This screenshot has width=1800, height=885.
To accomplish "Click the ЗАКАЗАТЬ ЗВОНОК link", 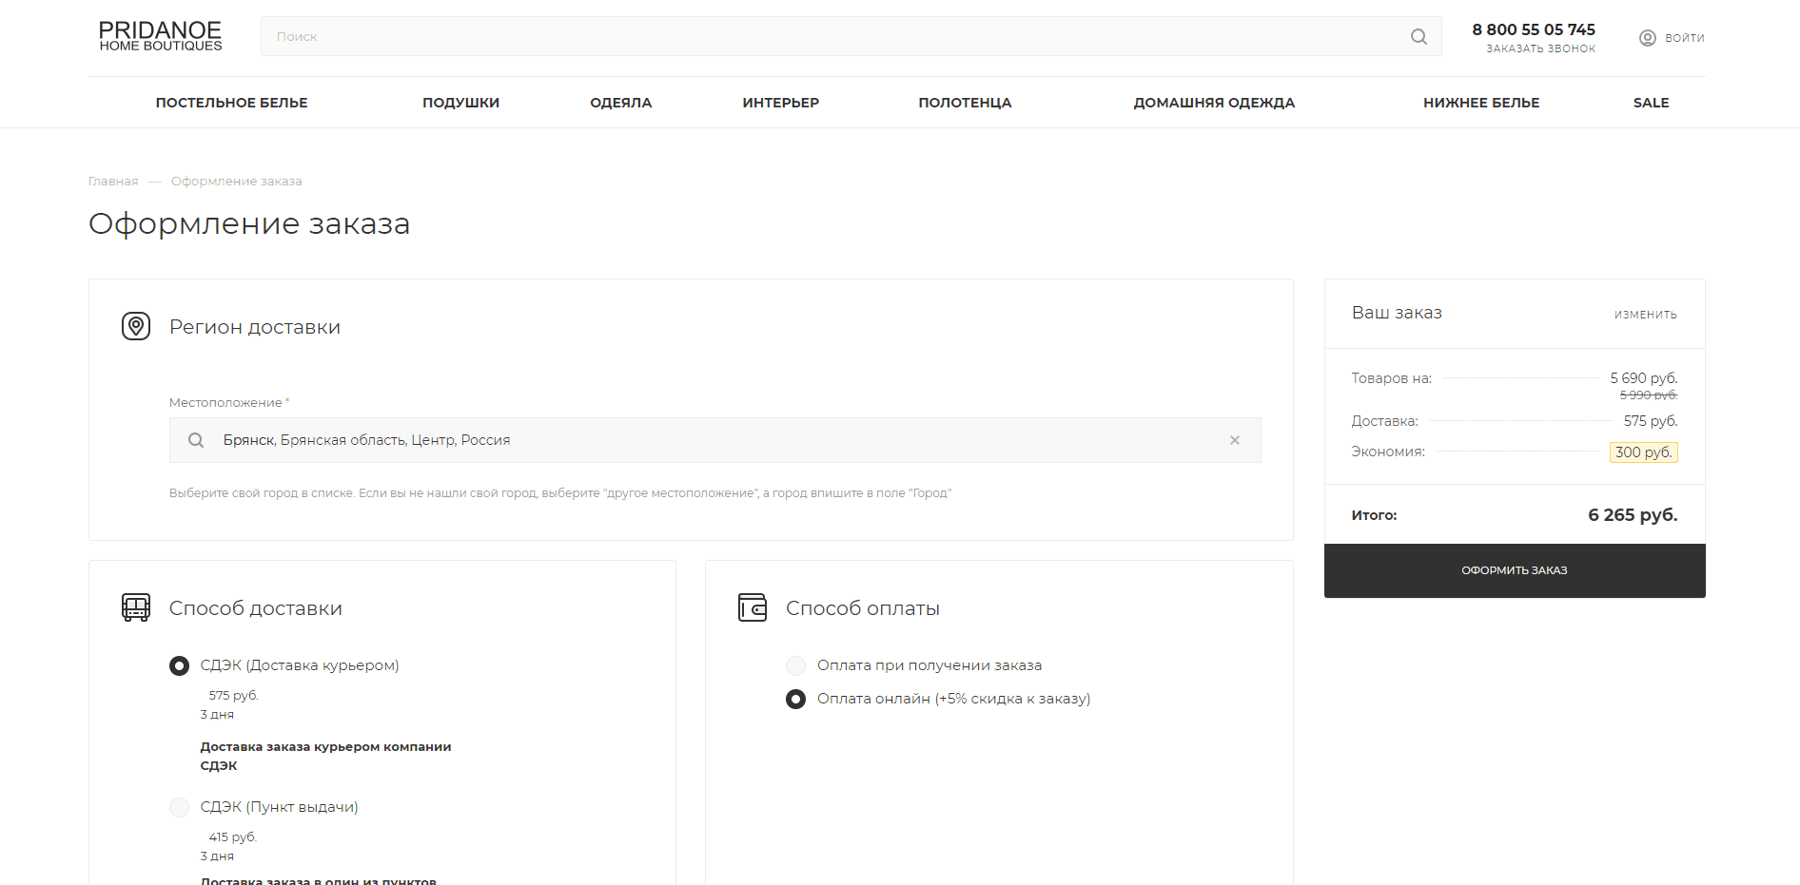I will (1540, 48).
